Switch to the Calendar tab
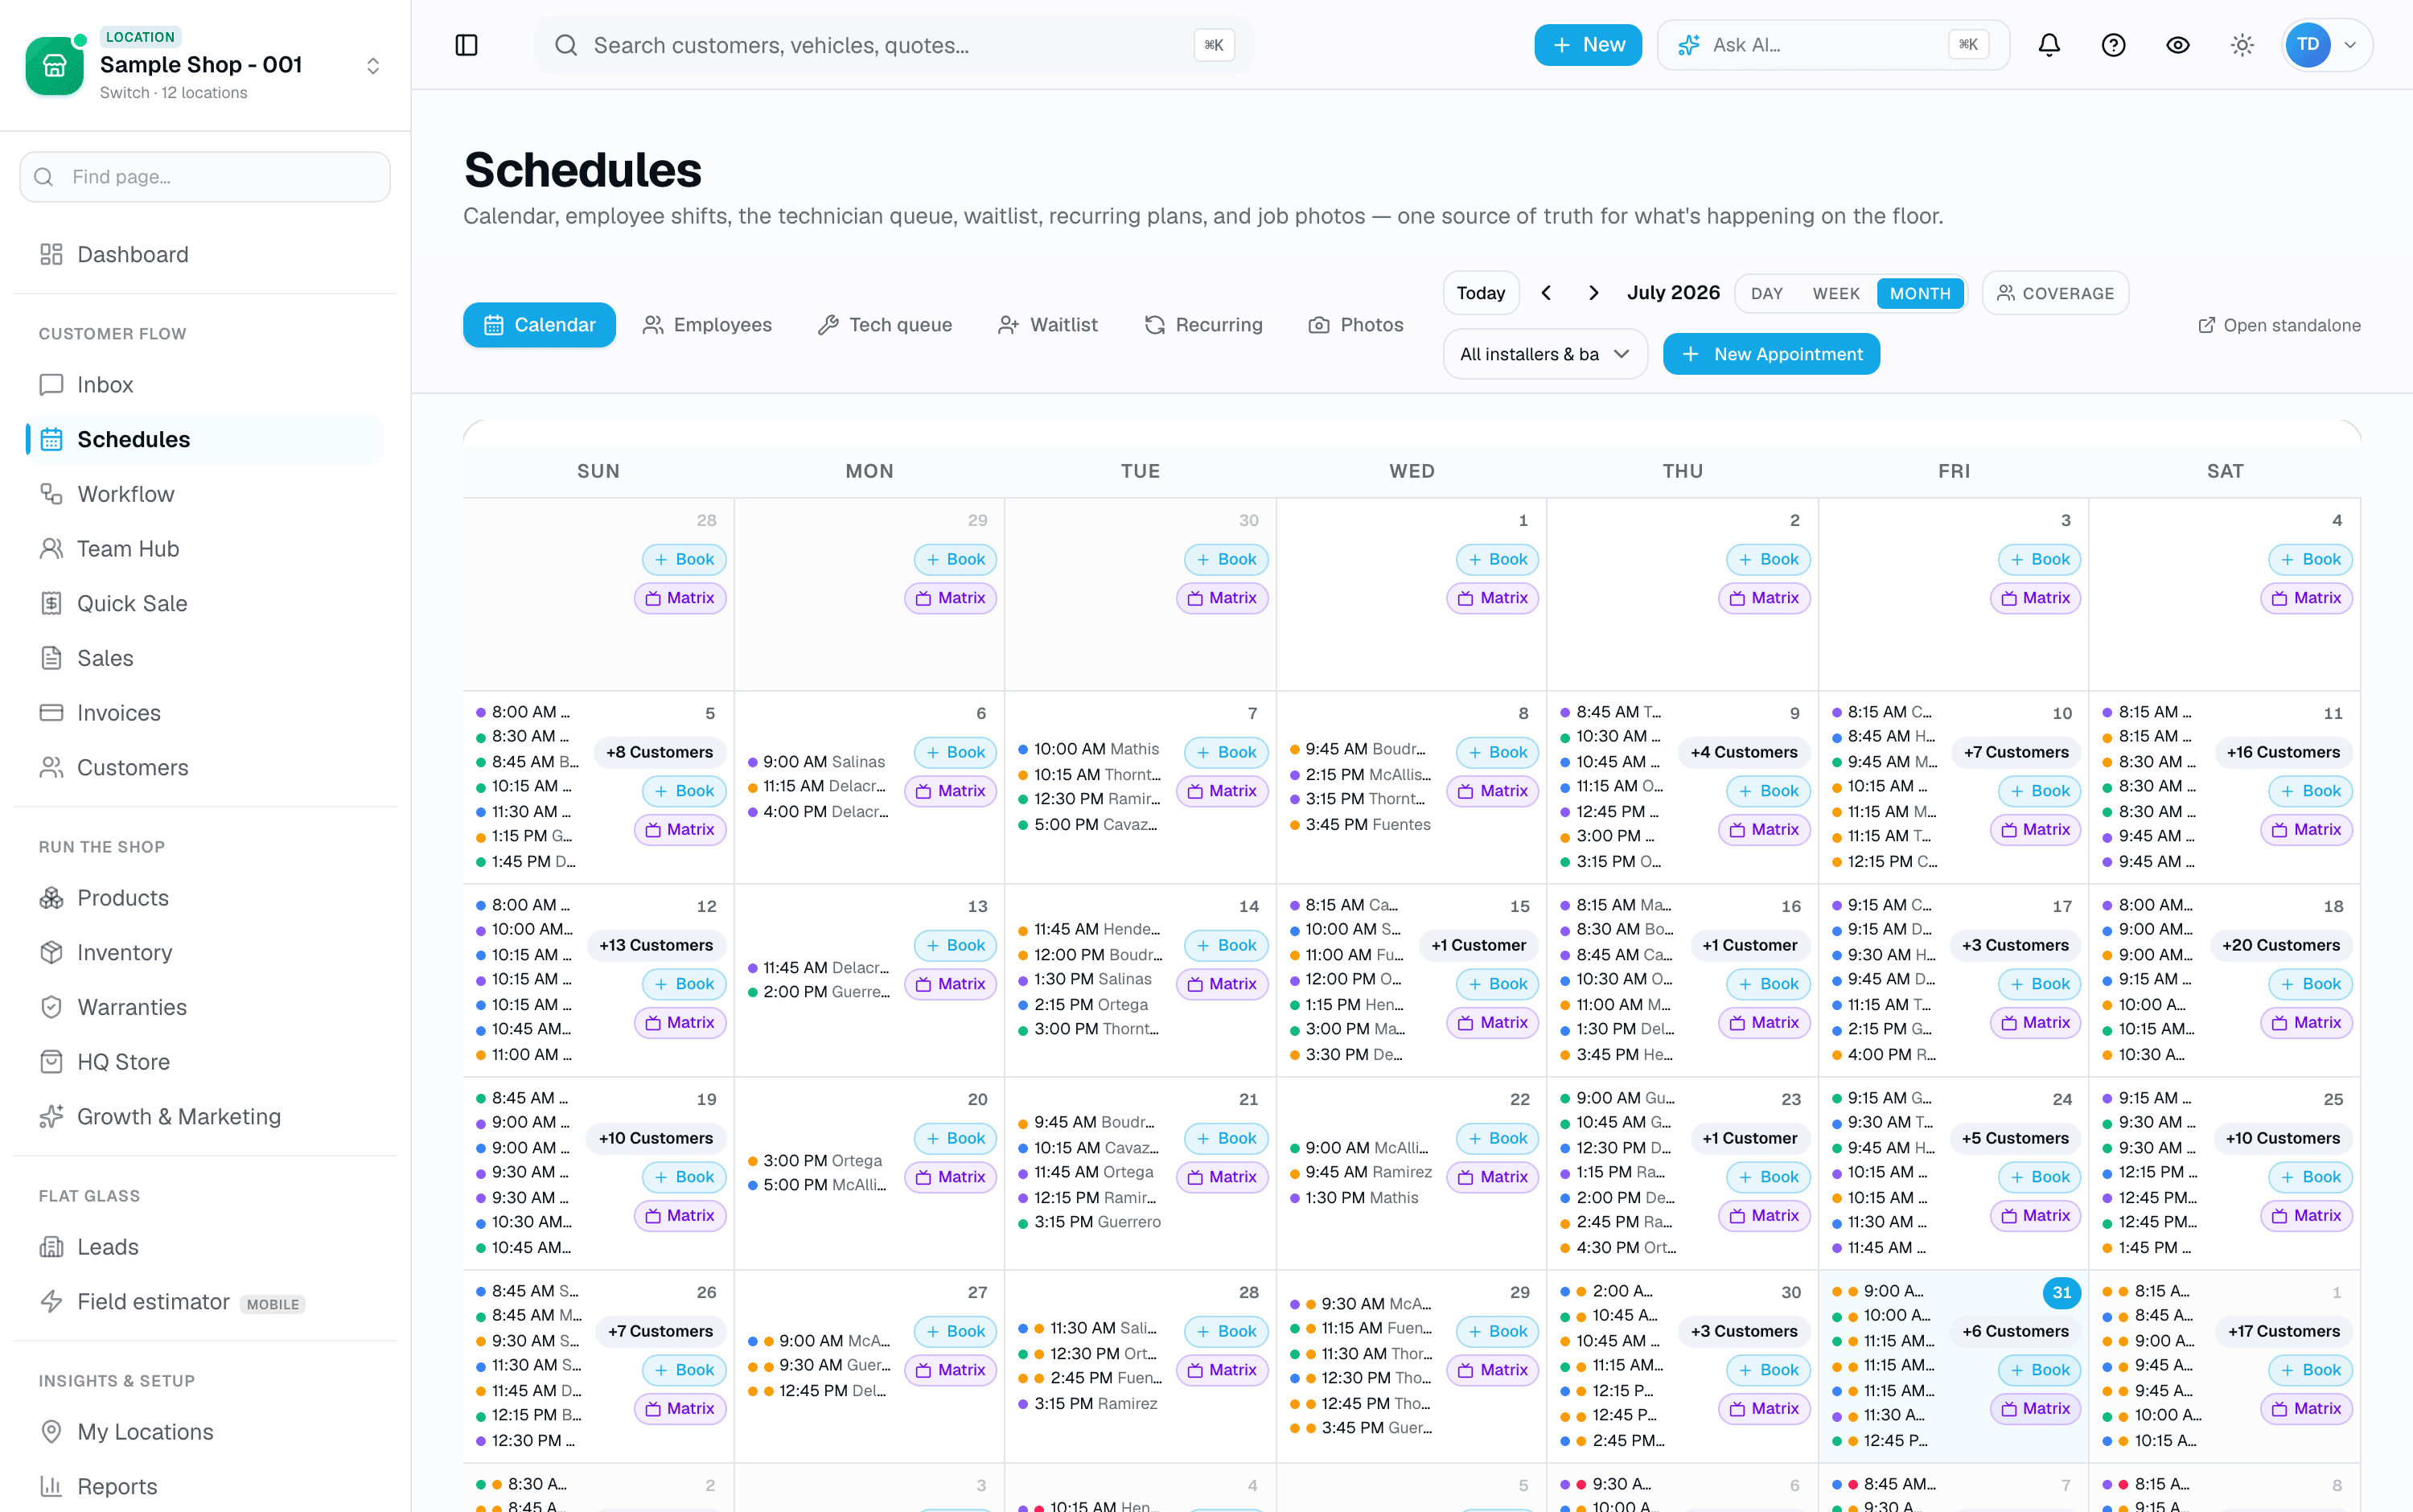 click(x=539, y=325)
